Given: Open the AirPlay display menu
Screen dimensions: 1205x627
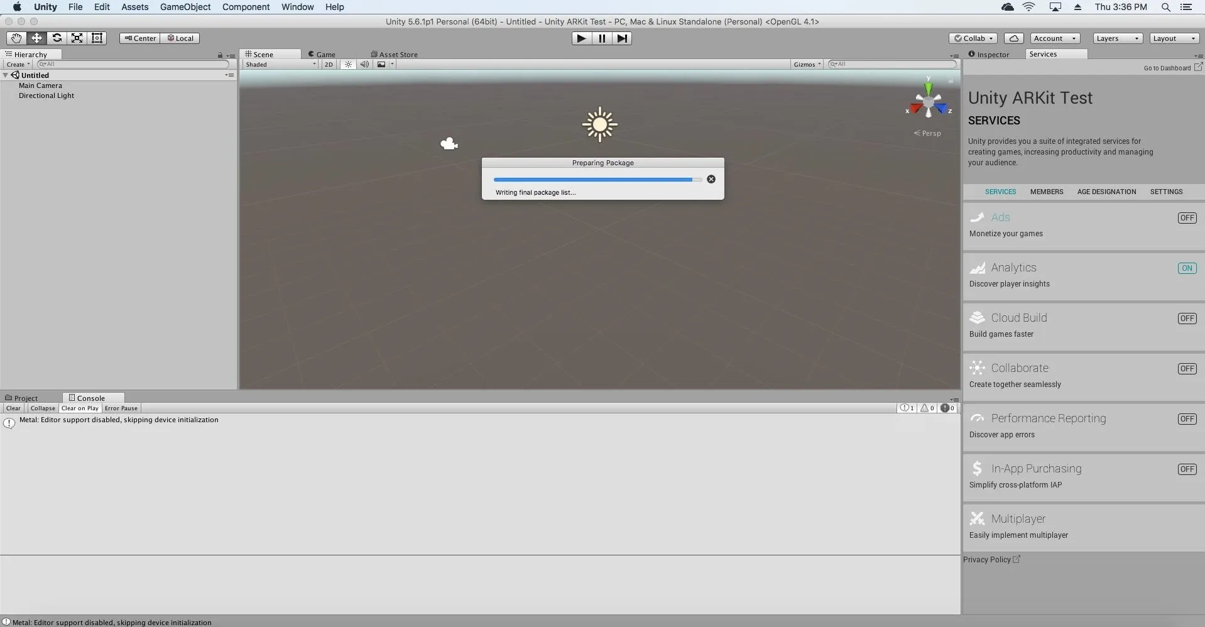Looking at the screenshot, I should pyautogui.click(x=1055, y=7).
